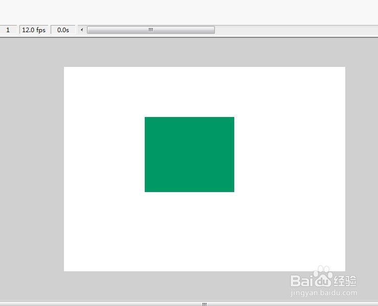Image resolution: width=378 pixels, height=306 pixels.
Task: Click the 0.0s elapsed time field
Action: point(63,30)
